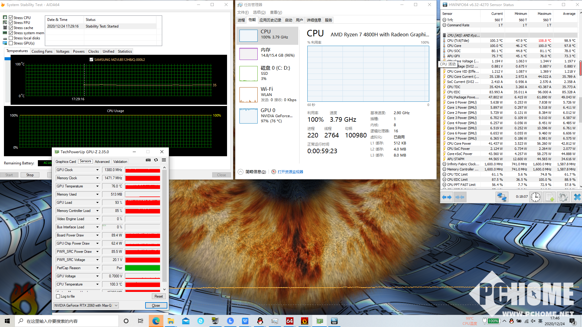Toggle the Stress FPU checkbox

click(11, 22)
